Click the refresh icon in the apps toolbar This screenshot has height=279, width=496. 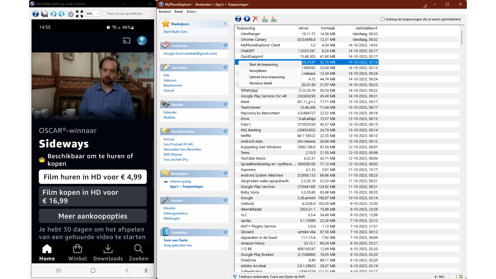(238, 19)
